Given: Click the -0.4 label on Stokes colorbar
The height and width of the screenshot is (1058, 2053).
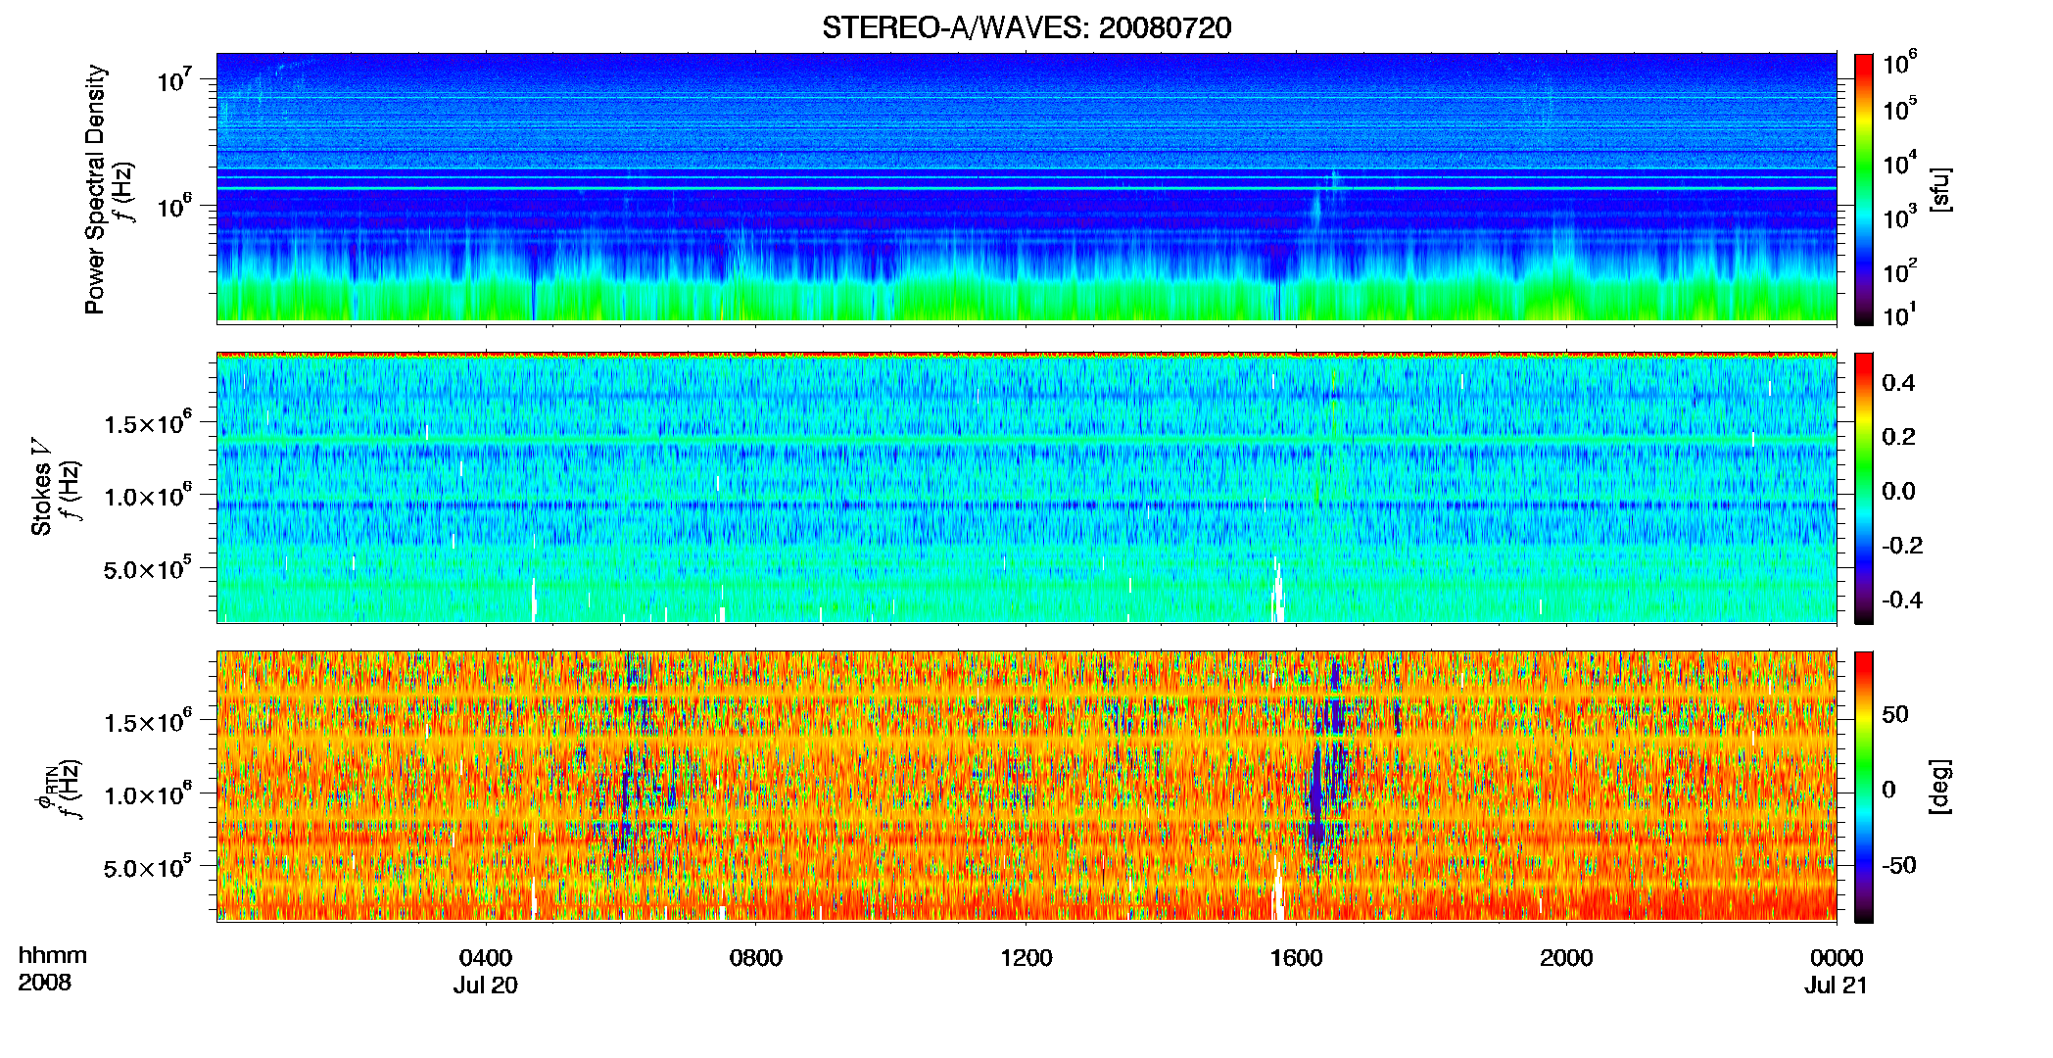Looking at the screenshot, I should (1902, 600).
